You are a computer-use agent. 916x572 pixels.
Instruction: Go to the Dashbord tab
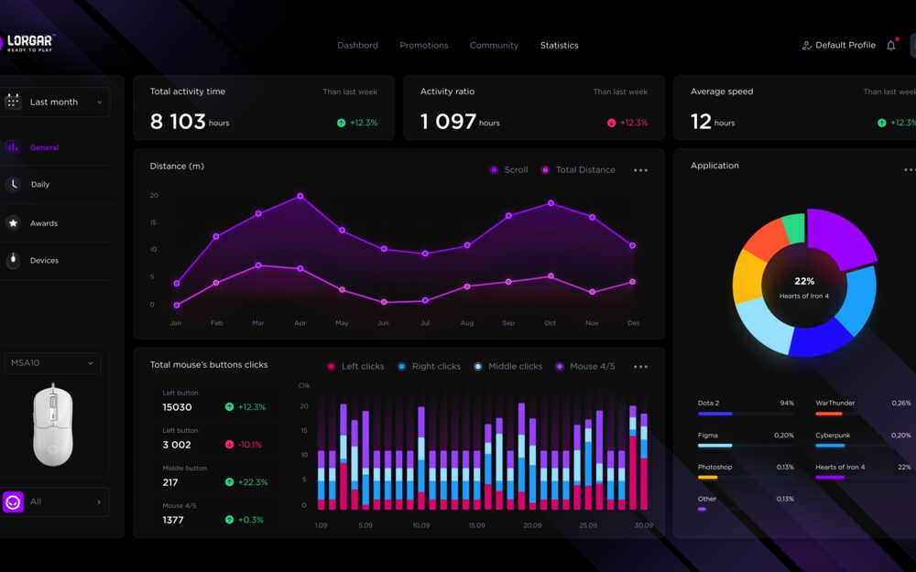(x=357, y=46)
